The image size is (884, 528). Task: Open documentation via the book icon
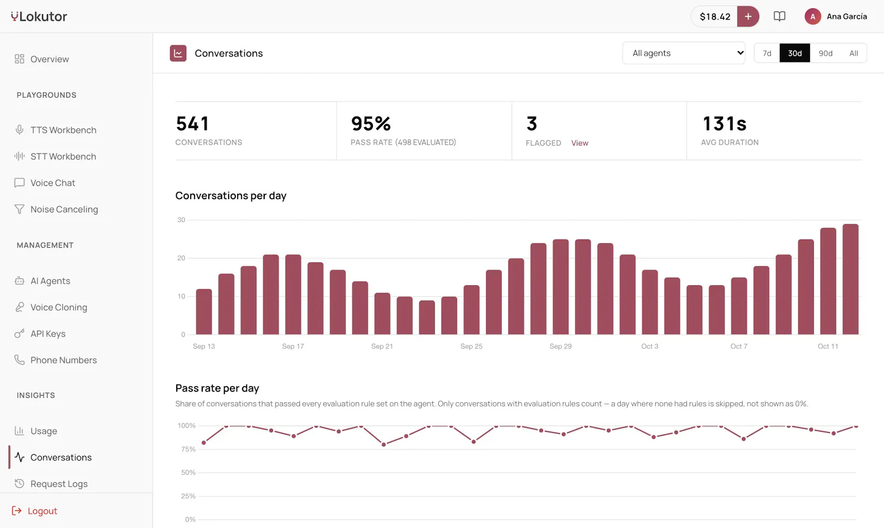780,17
